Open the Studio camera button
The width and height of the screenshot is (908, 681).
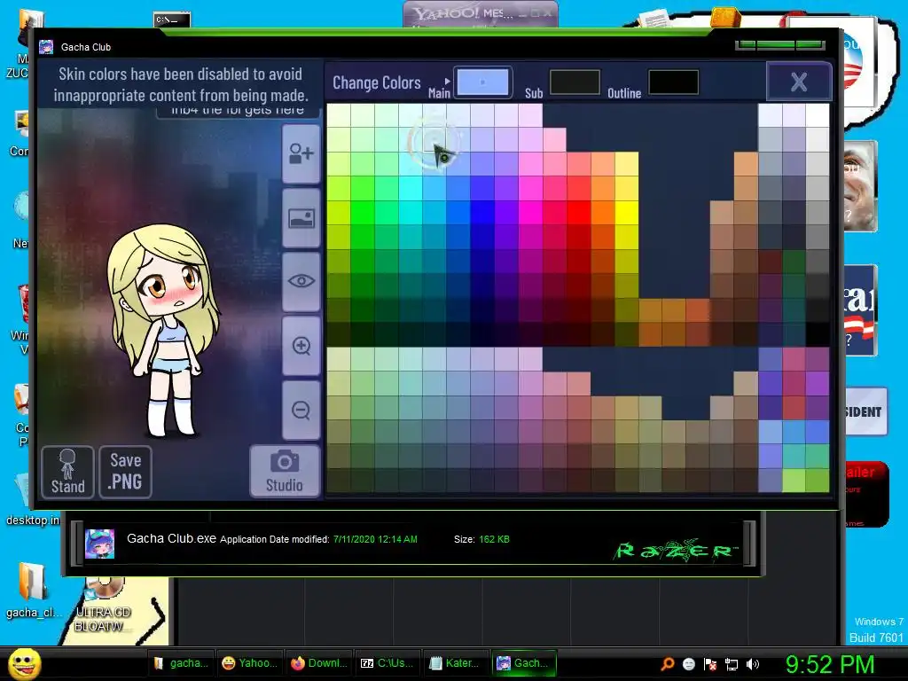tap(285, 471)
